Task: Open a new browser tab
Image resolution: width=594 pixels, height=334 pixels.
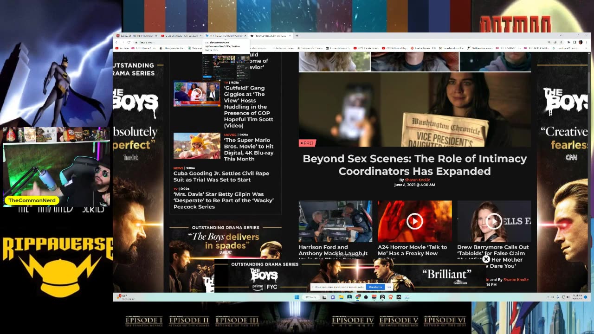Action: [297, 35]
